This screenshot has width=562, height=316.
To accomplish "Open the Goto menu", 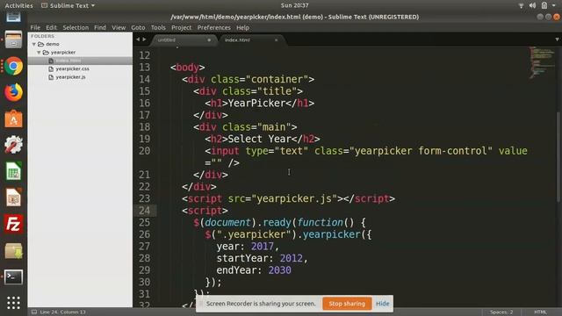I will [x=138, y=27].
